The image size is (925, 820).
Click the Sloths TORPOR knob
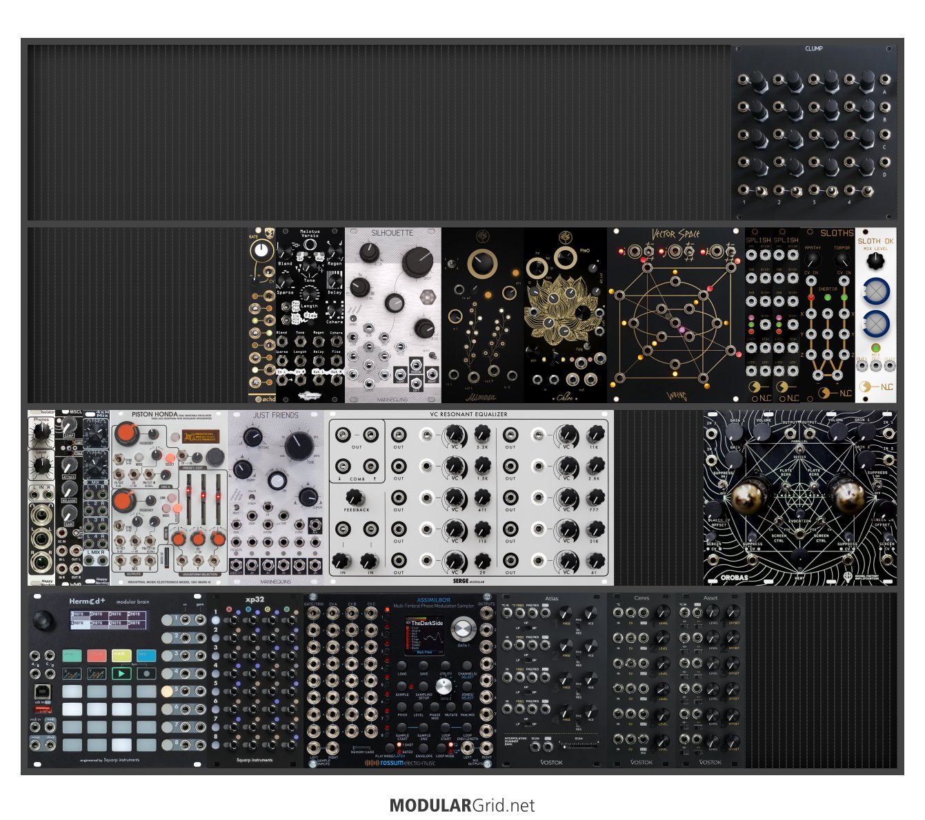[x=842, y=260]
